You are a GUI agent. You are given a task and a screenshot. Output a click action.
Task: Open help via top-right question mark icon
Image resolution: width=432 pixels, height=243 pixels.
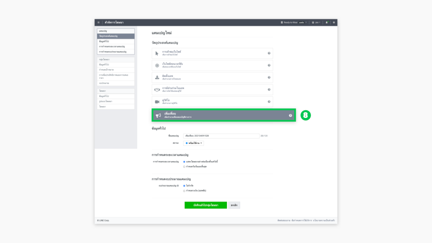[334, 22]
